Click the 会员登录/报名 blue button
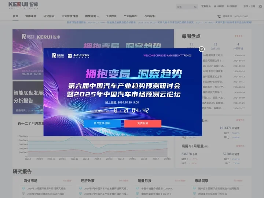The width and height of the screenshot is (264, 198). point(102,123)
